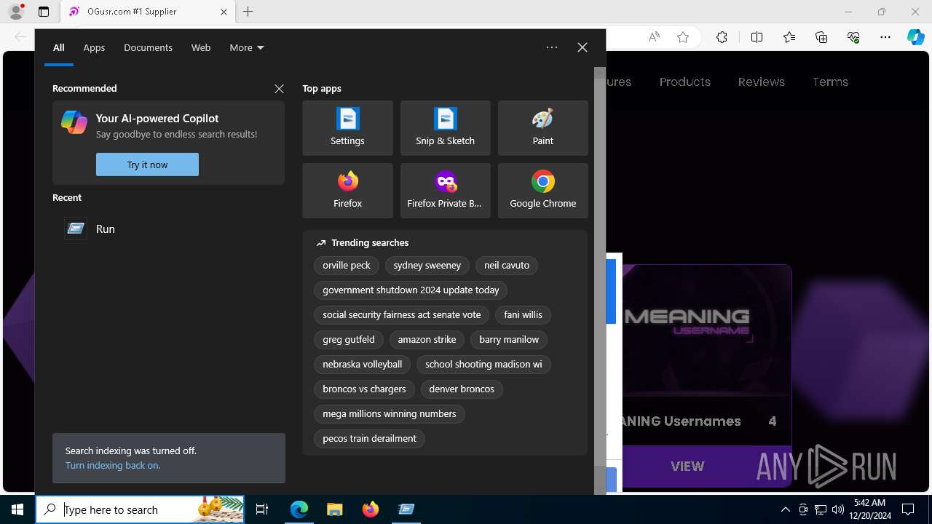Search trending broncos vs chargers
The height and width of the screenshot is (524, 932).
click(x=364, y=389)
